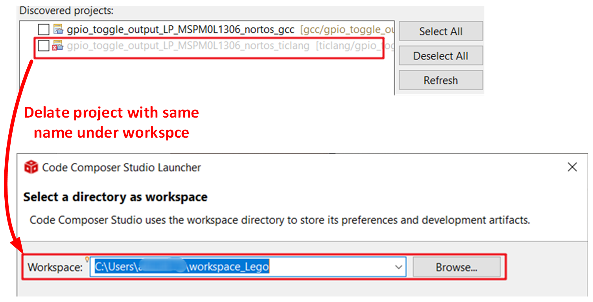Click the Select All button
Image resolution: width=593 pixels, height=302 pixels.
[x=441, y=31]
